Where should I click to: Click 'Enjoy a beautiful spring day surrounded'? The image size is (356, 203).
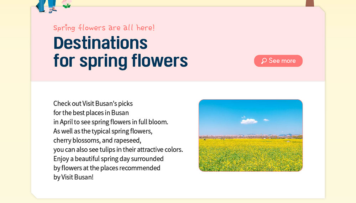[108, 159]
